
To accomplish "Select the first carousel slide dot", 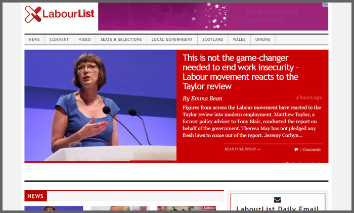I will point(287,163).
